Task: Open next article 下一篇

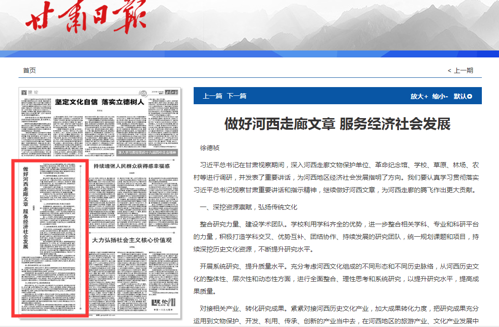Action: pos(237,96)
